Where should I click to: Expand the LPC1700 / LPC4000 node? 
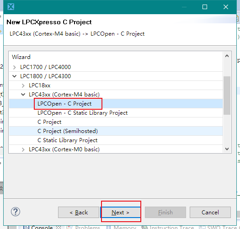point(14,67)
